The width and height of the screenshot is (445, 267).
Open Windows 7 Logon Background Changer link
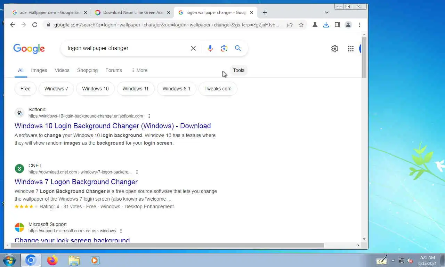point(76,182)
